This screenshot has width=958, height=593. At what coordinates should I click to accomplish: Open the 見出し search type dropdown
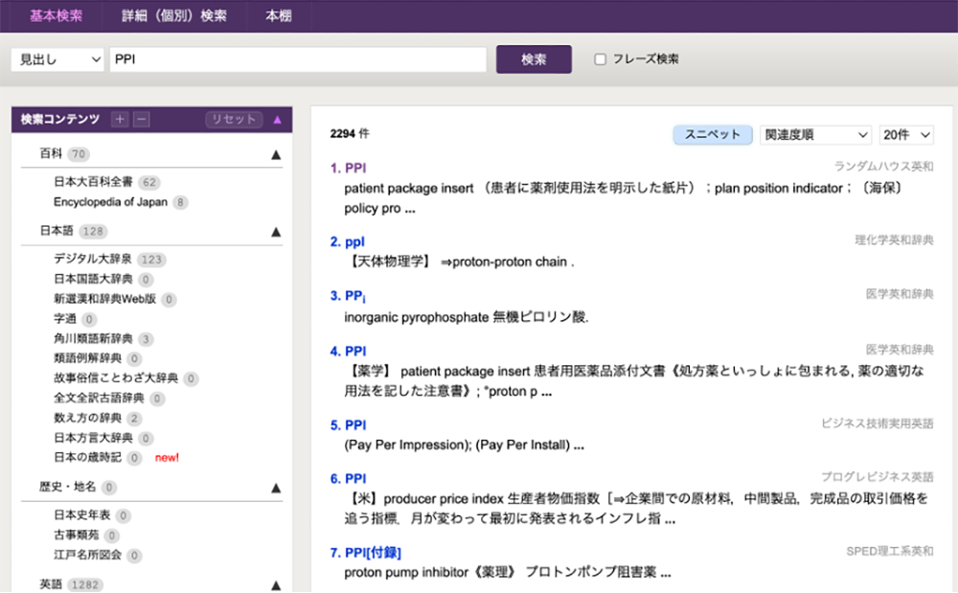(58, 59)
